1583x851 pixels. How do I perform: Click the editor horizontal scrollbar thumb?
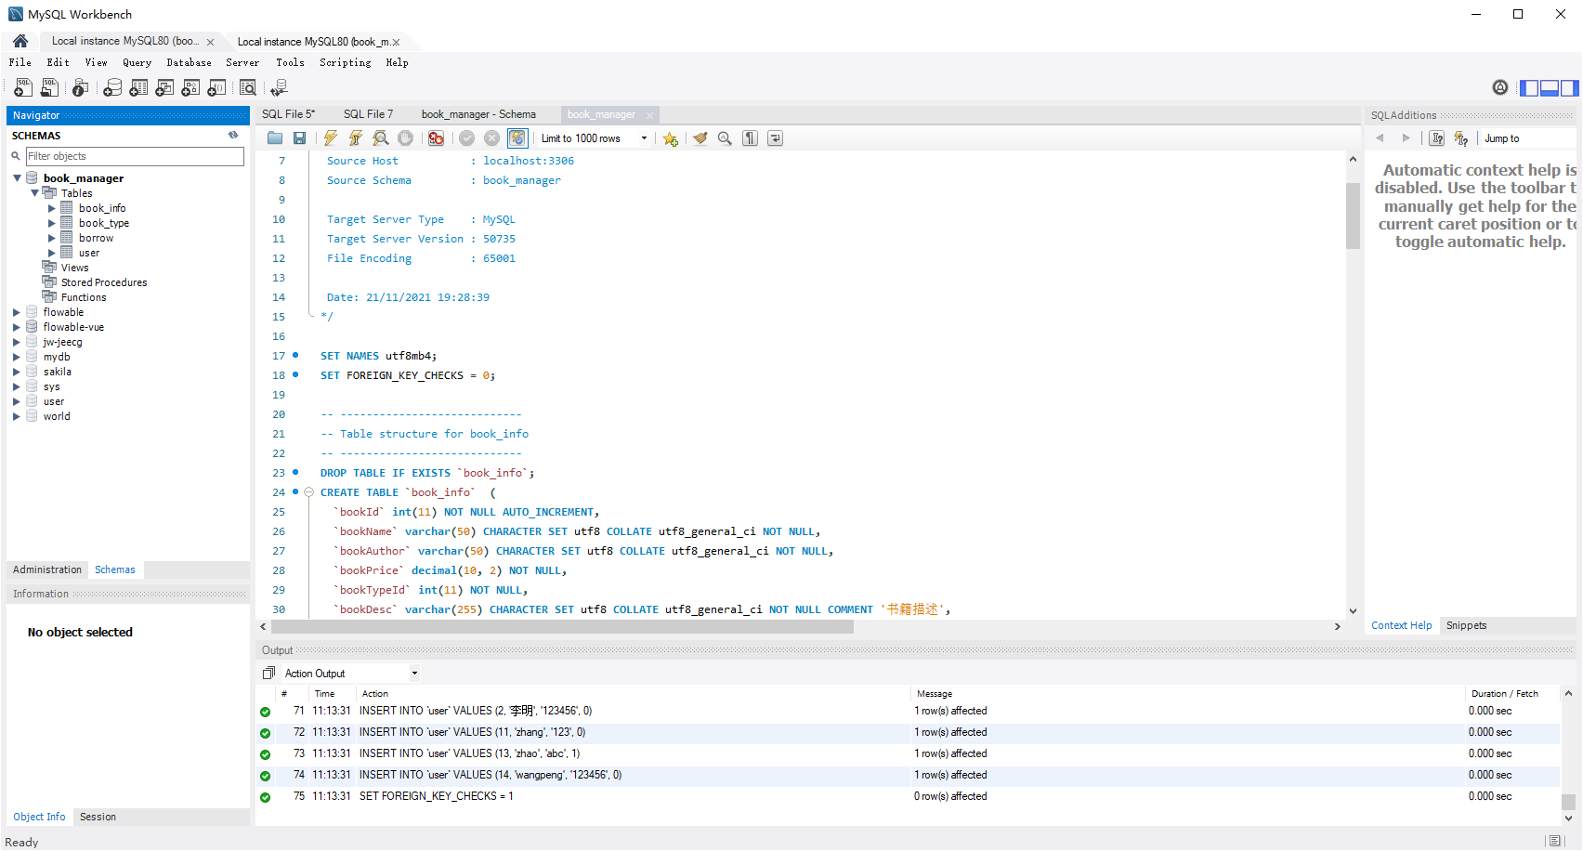pos(562,626)
